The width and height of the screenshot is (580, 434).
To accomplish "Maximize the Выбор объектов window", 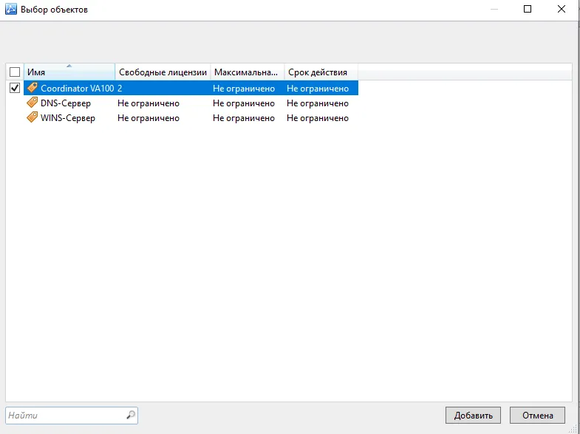I will coord(528,9).
